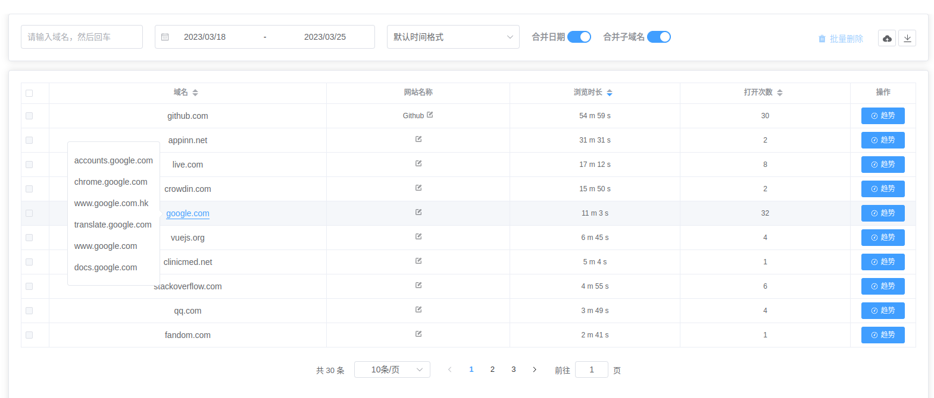Click 趋势 button for github.com
The height and width of the screenshot is (398, 934).
pos(883,116)
